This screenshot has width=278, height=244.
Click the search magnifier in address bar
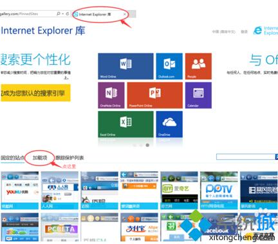point(58,14)
